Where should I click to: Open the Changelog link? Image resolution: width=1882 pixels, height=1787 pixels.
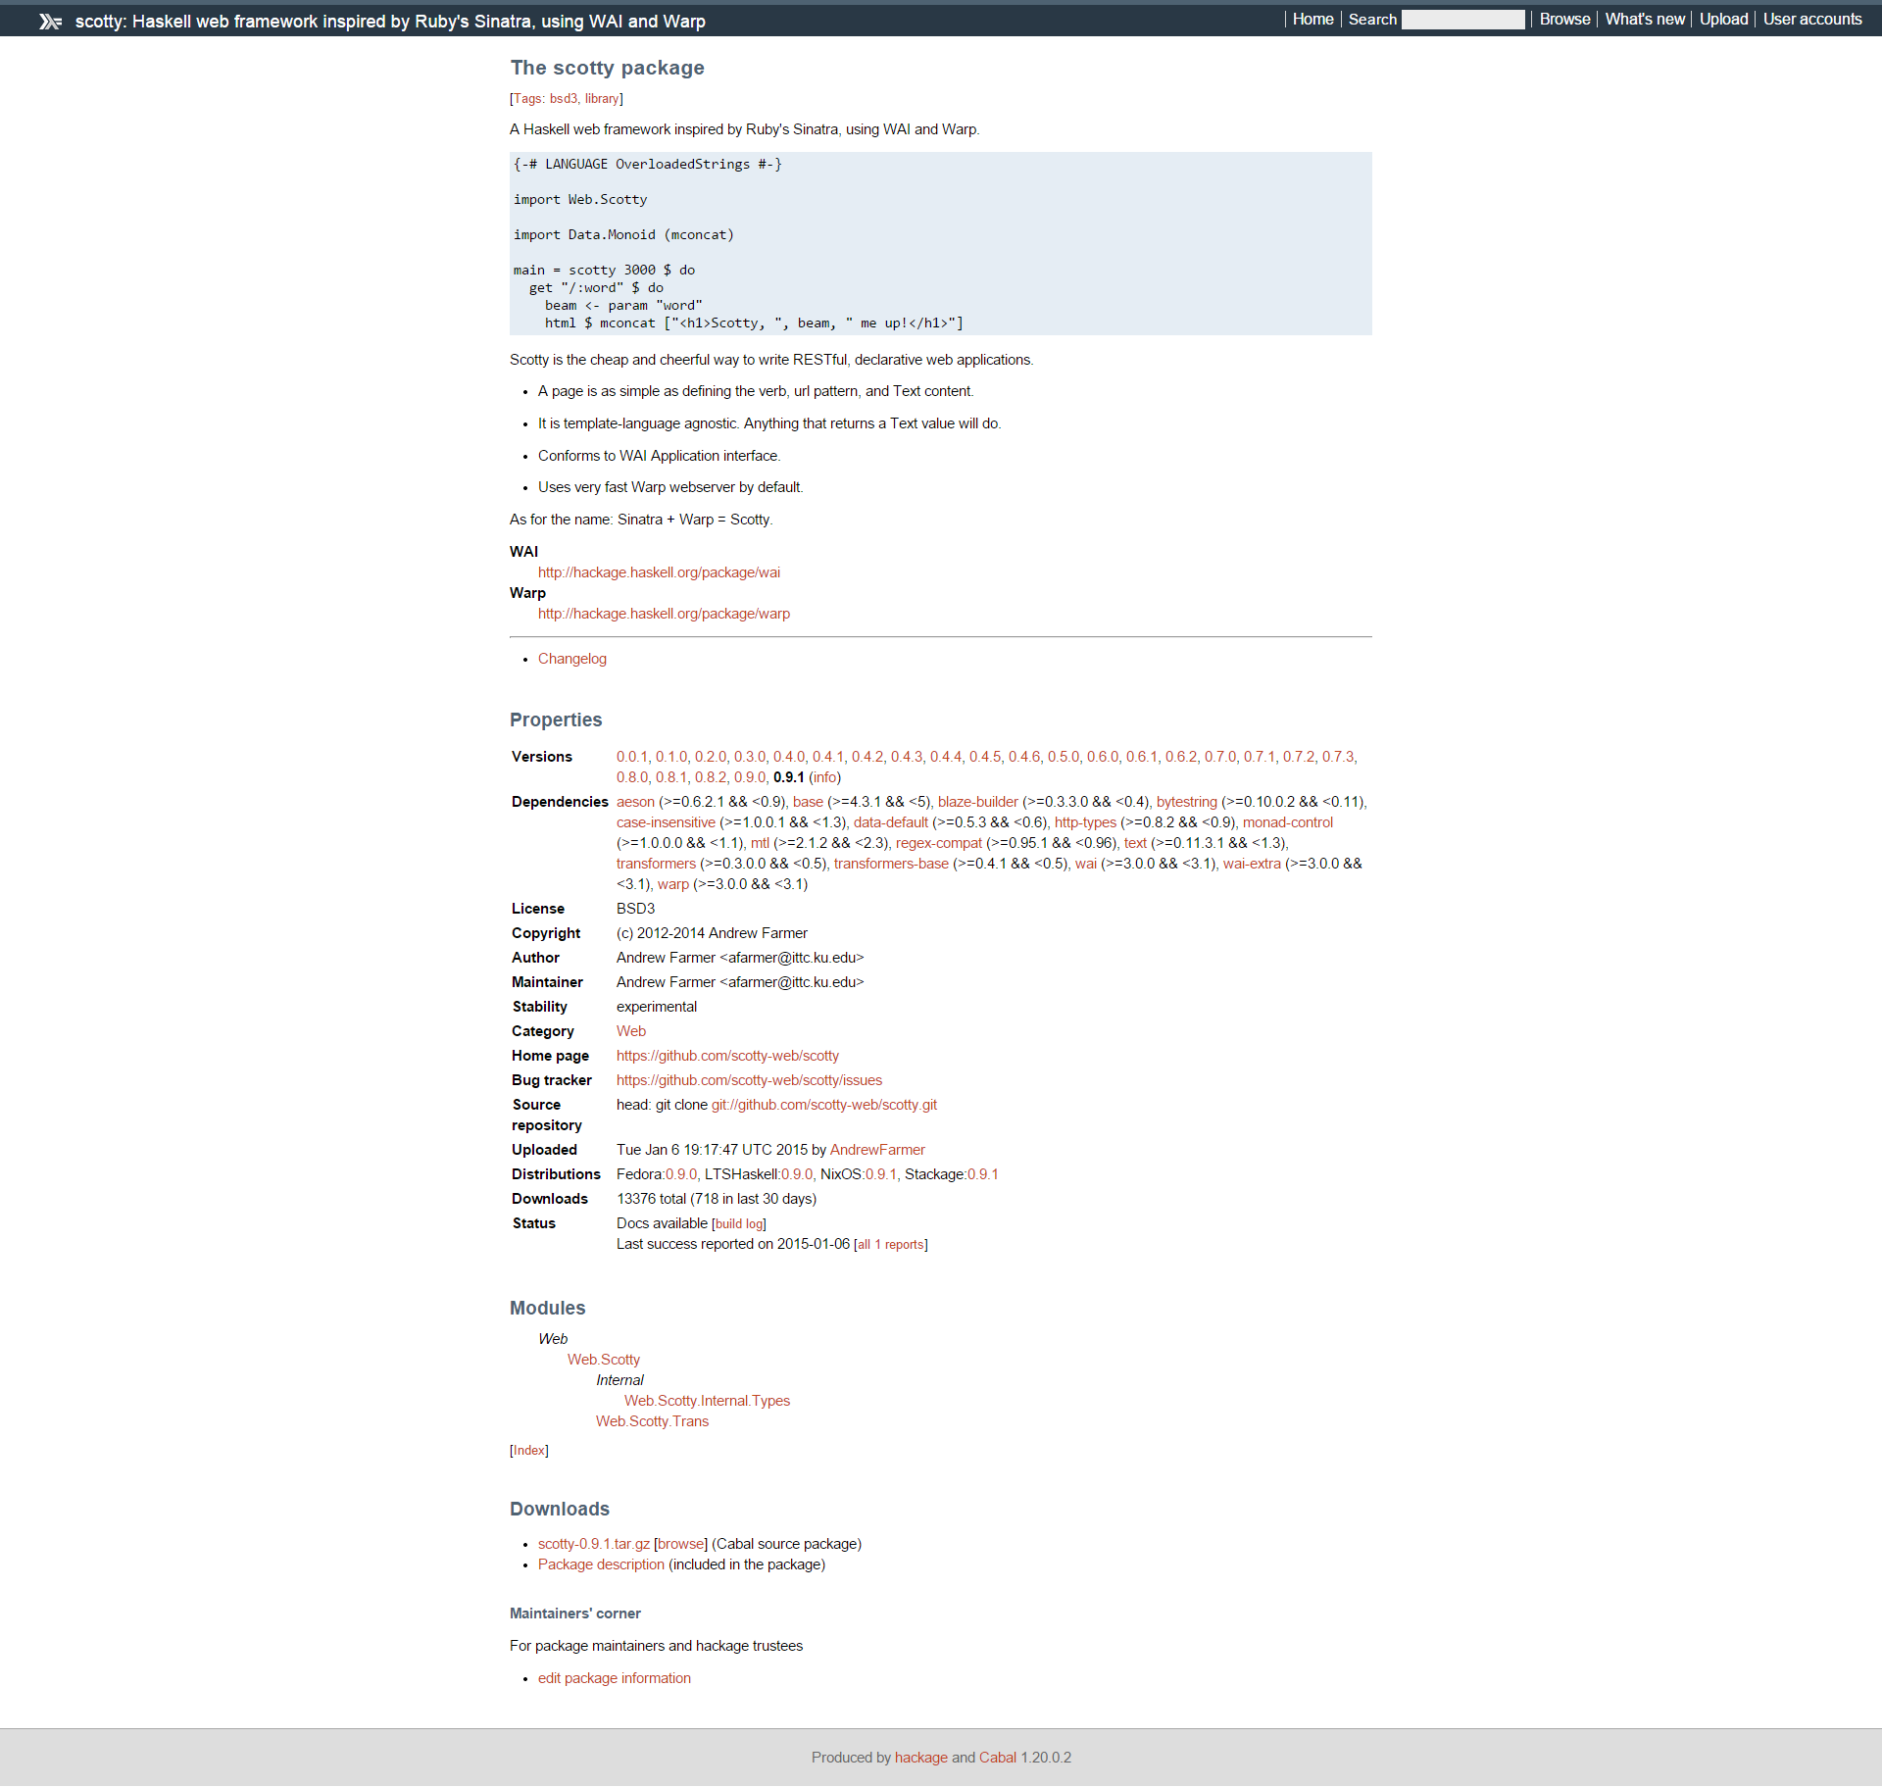(572, 659)
